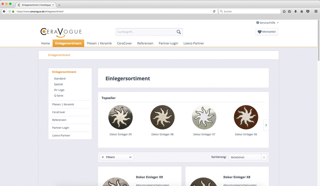The height and width of the screenshot is (186, 320).
Task: Open the Firefox hamburger menu
Action: (316, 11)
